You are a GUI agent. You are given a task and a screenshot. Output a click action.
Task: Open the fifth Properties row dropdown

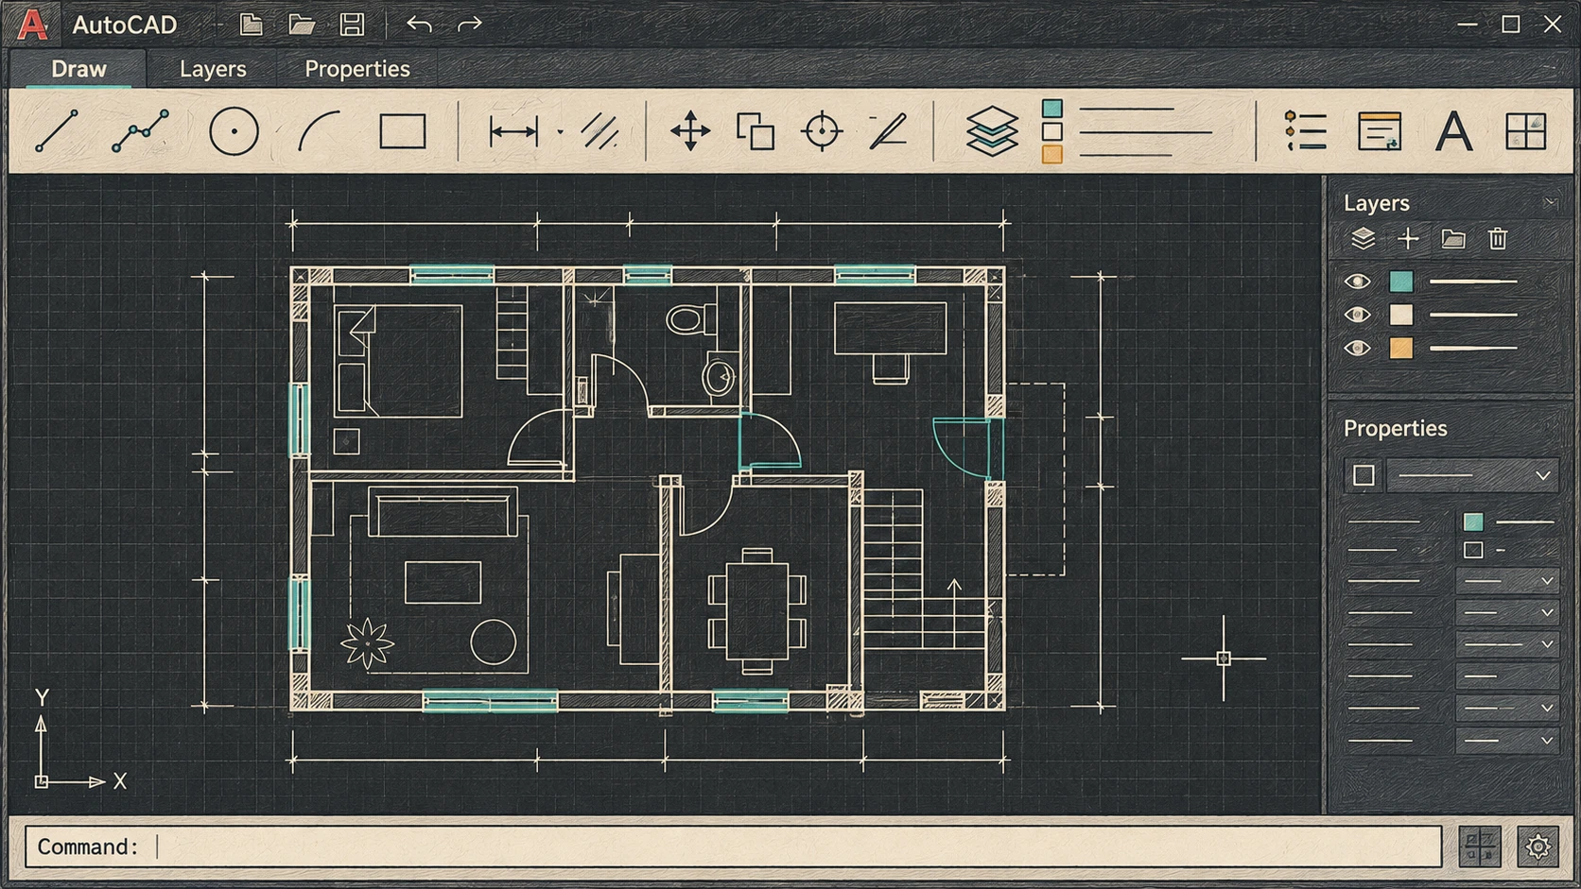tap(1506, 644)
